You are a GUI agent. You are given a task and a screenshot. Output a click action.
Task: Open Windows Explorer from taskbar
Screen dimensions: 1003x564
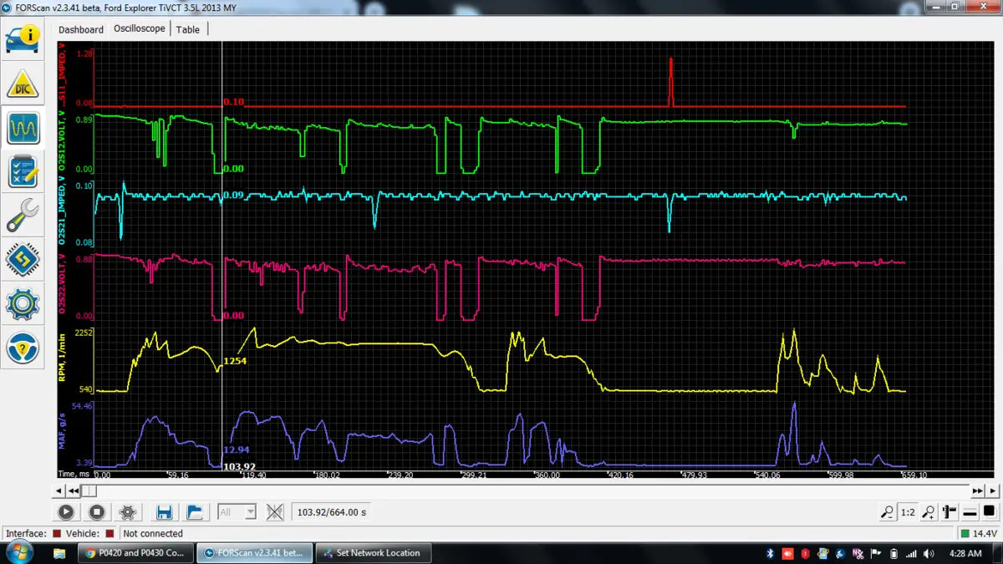59,552
